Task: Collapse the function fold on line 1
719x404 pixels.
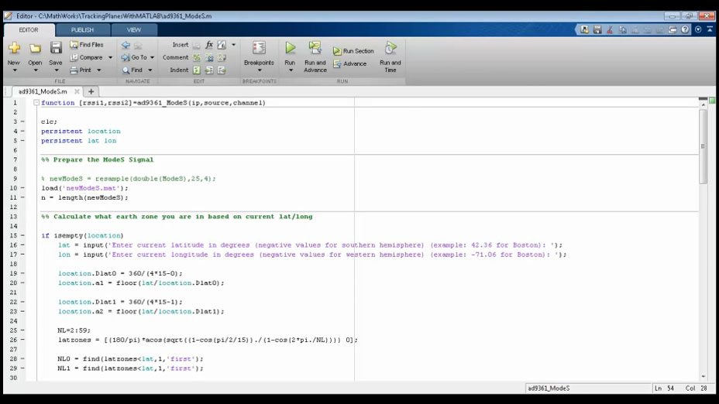Action: point(36,103)
